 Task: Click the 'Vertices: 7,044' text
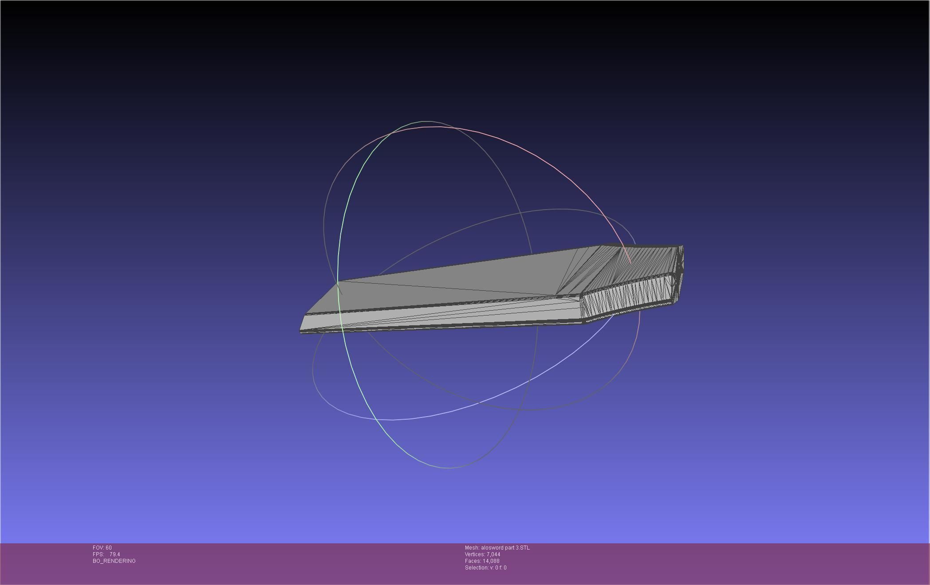pos(482,554)
